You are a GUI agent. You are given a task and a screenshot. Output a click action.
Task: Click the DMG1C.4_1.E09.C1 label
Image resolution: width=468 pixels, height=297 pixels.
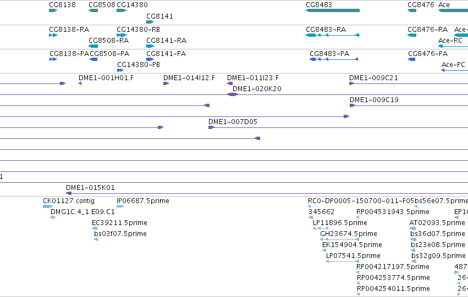pyautogui.click(x=82, y=212)
